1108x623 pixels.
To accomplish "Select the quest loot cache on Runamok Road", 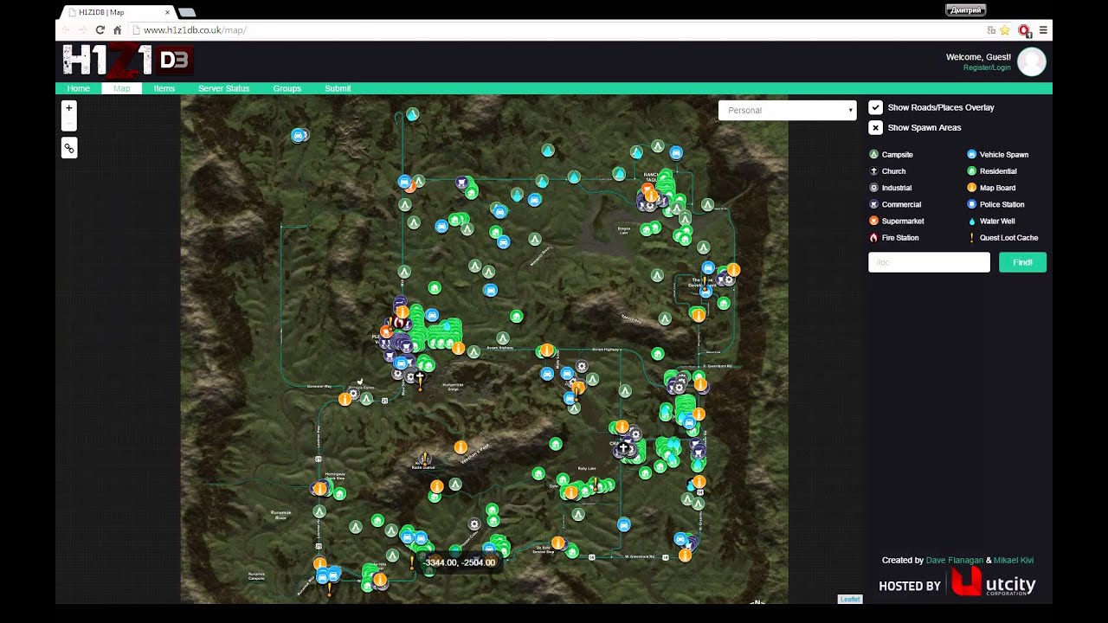I will coord(329,590).
